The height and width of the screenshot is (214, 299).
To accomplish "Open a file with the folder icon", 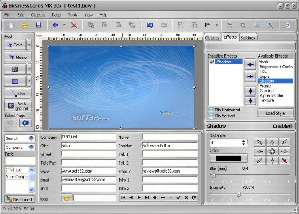I will pyautogui.click(x=25, y=26).
